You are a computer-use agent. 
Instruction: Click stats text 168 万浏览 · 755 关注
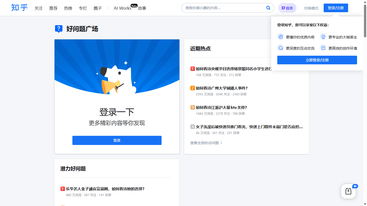click(x=218, y=75)
